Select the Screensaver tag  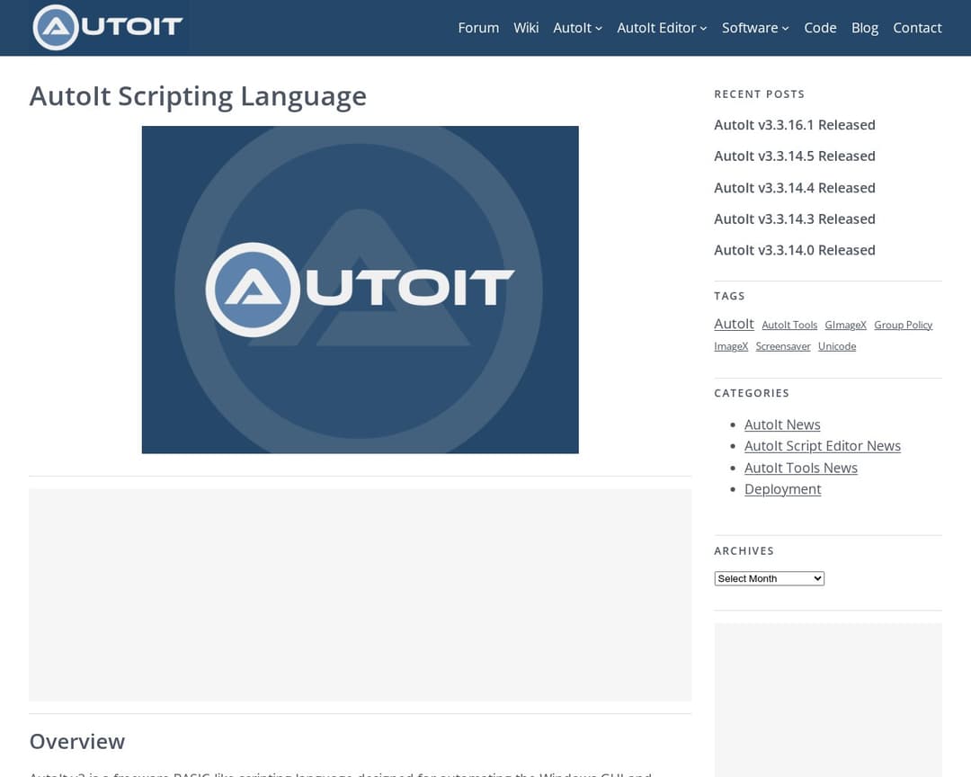point(782,345)
